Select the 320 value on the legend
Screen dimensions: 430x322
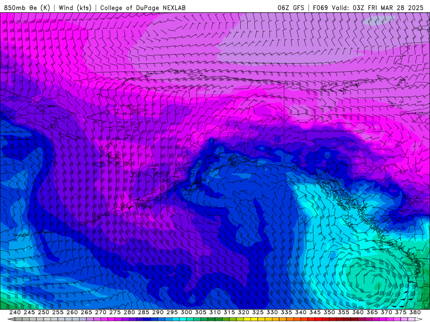243,312
